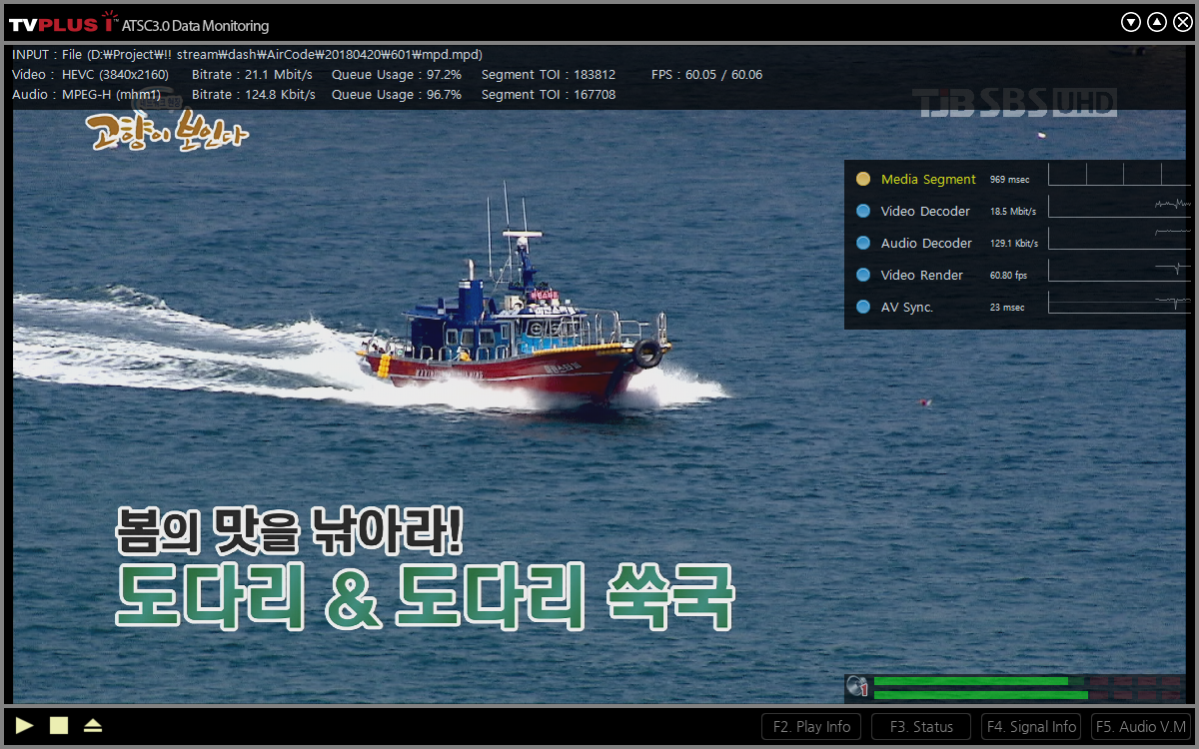Stop playback with the square Stop button
Screen dimensions: 1199x749
(x=59, y=726)
